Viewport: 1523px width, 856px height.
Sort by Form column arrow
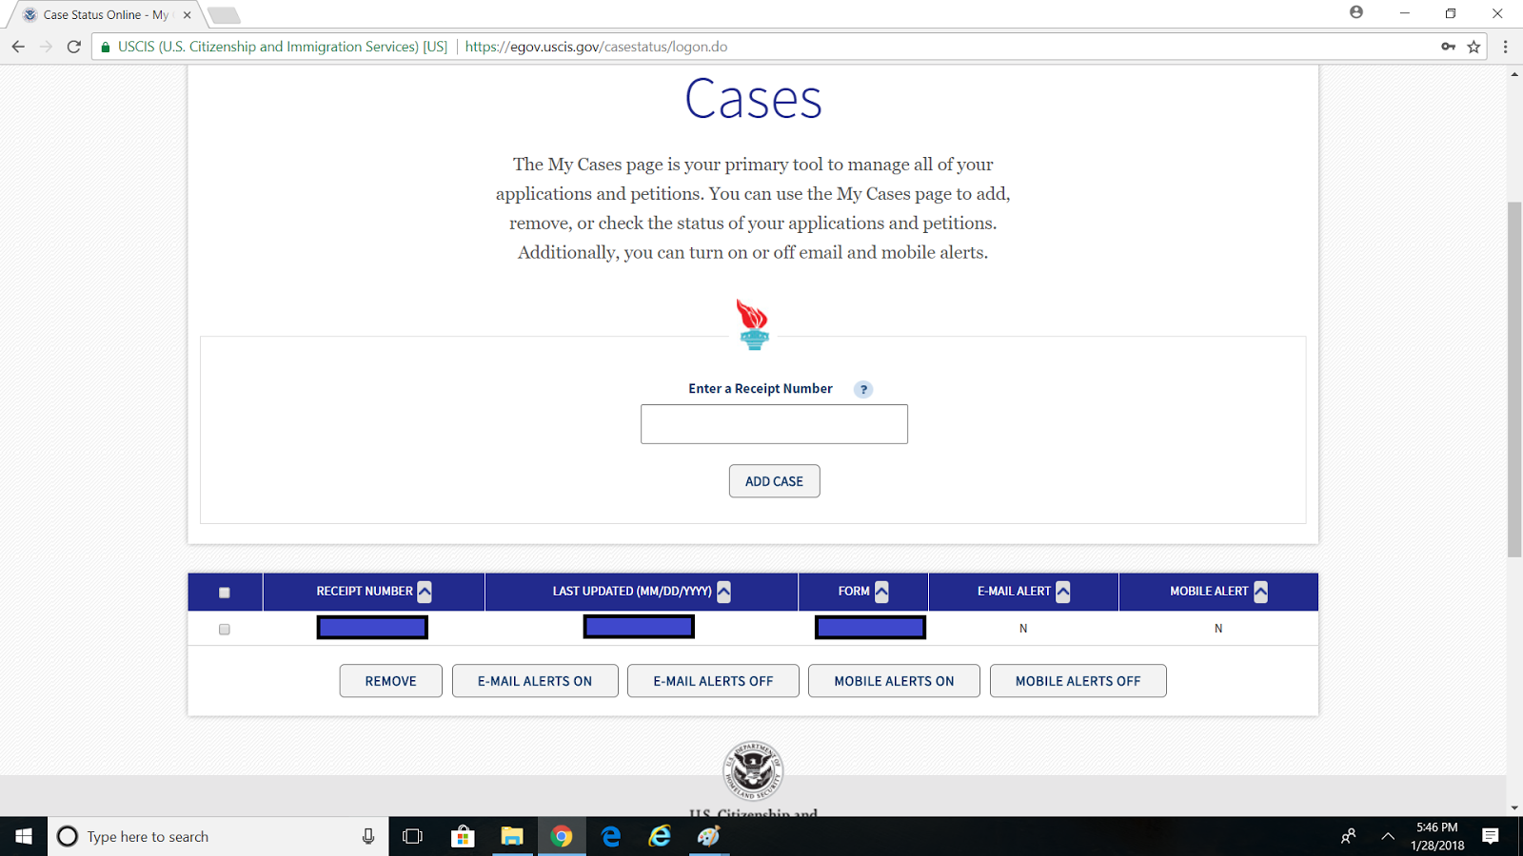881,592
